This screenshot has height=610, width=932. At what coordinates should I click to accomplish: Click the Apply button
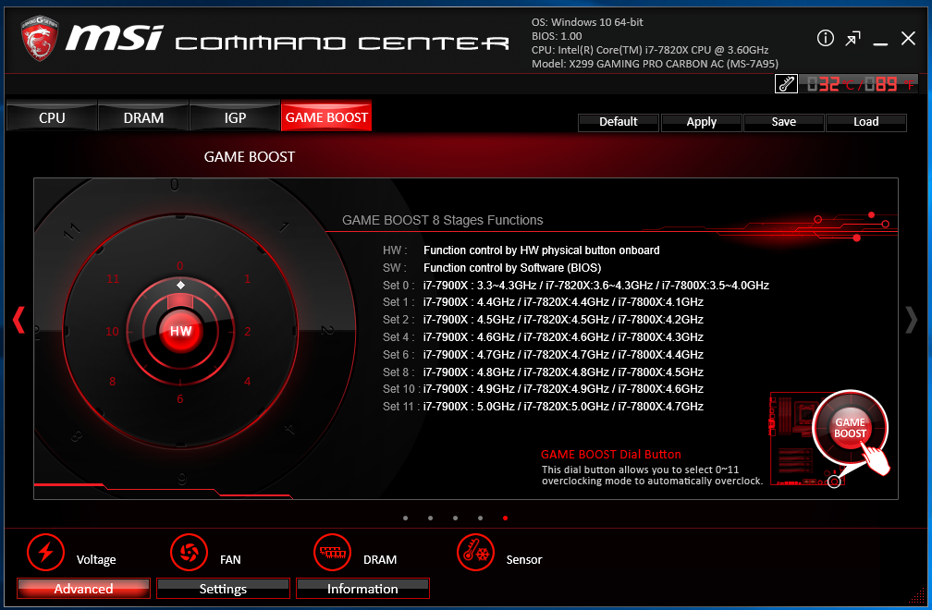tap(702, 122)
